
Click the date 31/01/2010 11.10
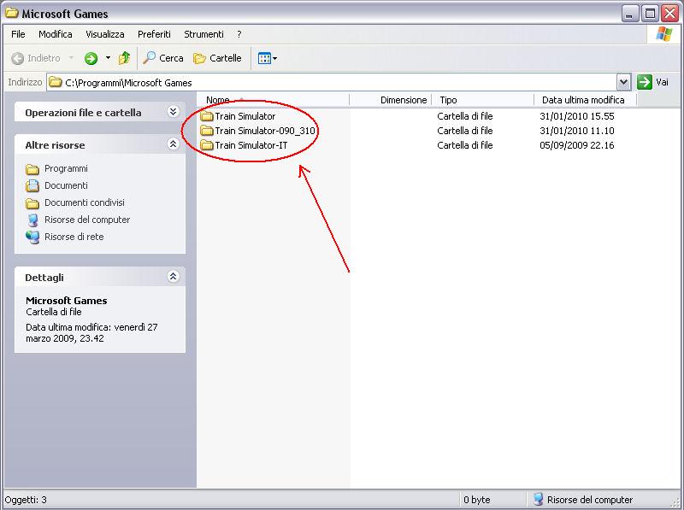coord(576,131)
